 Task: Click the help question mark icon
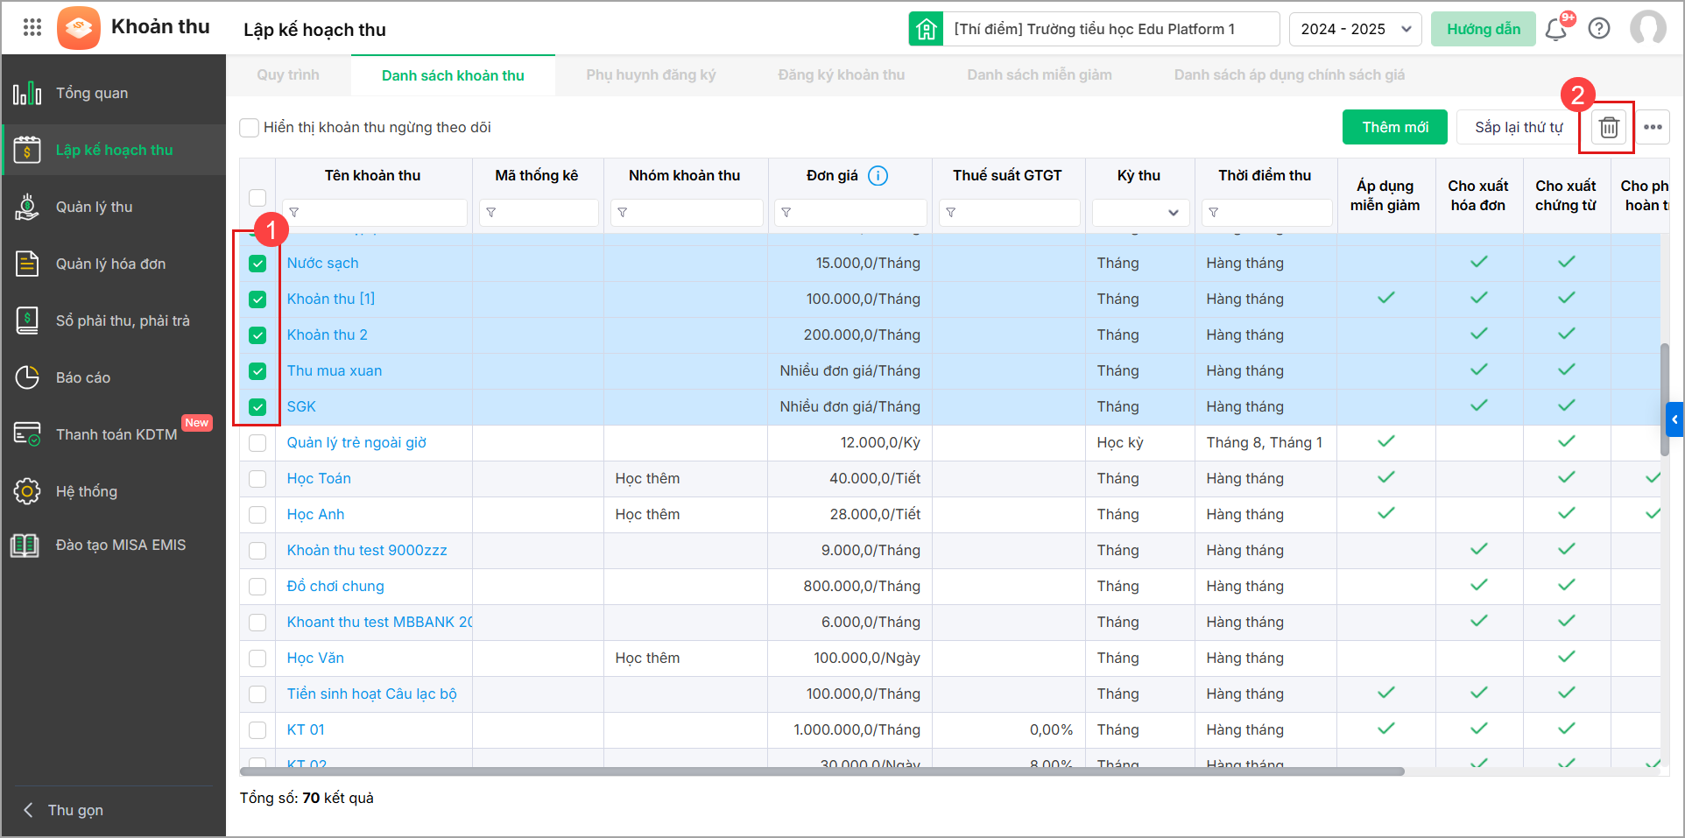(1599, 29)
